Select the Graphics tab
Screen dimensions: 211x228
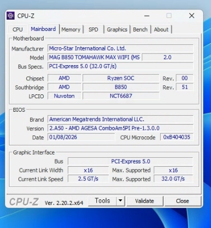click(x=117, y=29)
